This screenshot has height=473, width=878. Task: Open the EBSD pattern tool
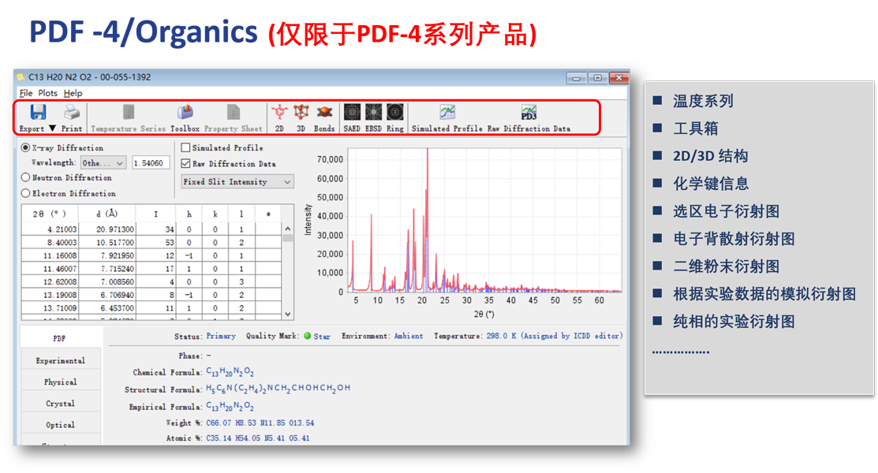[x=373, y=118]
